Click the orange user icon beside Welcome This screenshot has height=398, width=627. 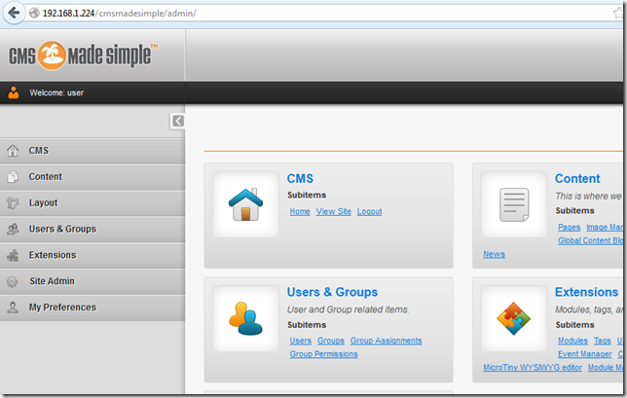(14, 92)
